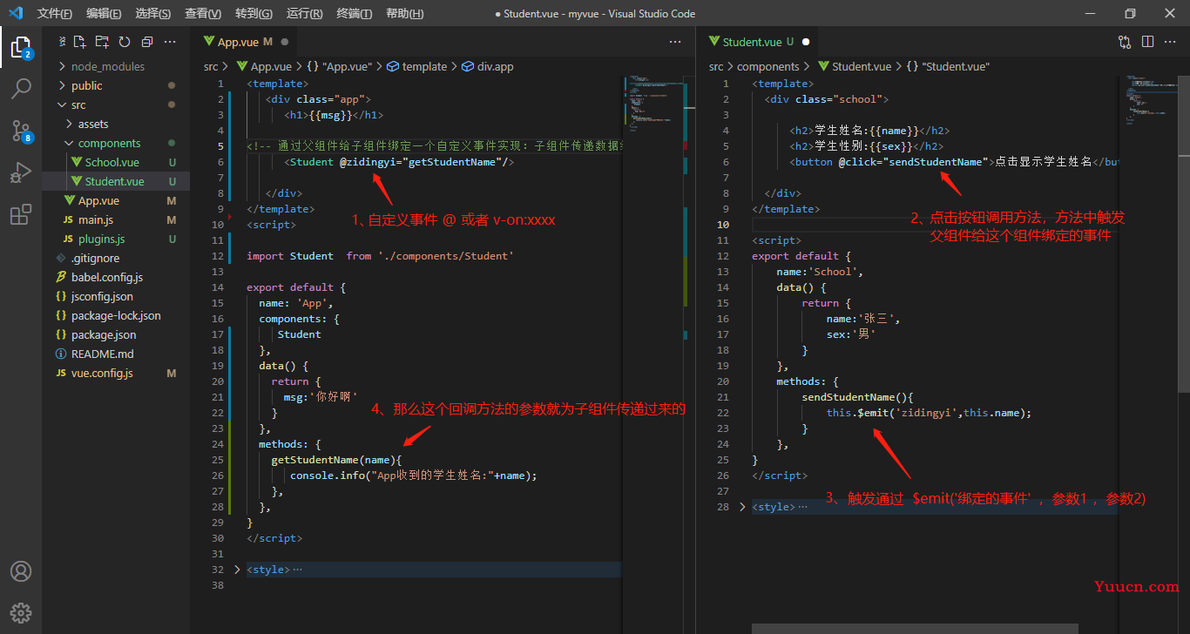Open the Explorer view in activity bar
The height and width of the screenshot is (634, 1190).
pos(21,48)
